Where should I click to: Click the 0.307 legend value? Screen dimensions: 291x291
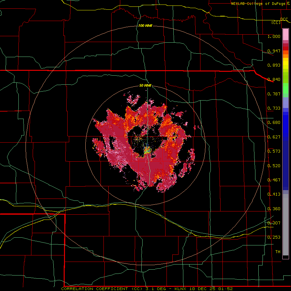click(274, 223)
